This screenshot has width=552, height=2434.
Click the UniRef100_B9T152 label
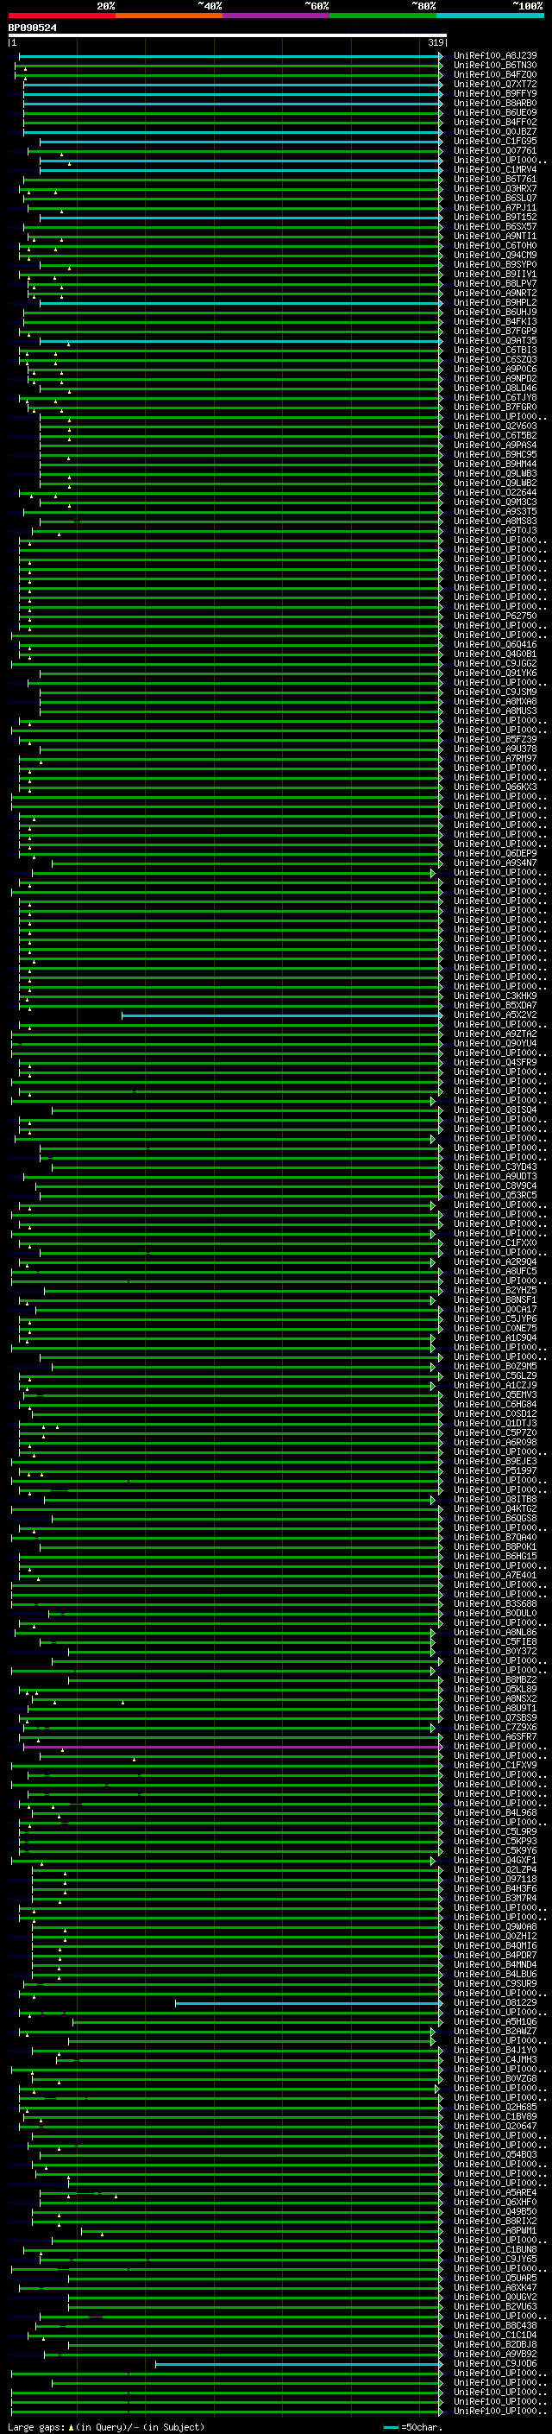tap(495, 218)
